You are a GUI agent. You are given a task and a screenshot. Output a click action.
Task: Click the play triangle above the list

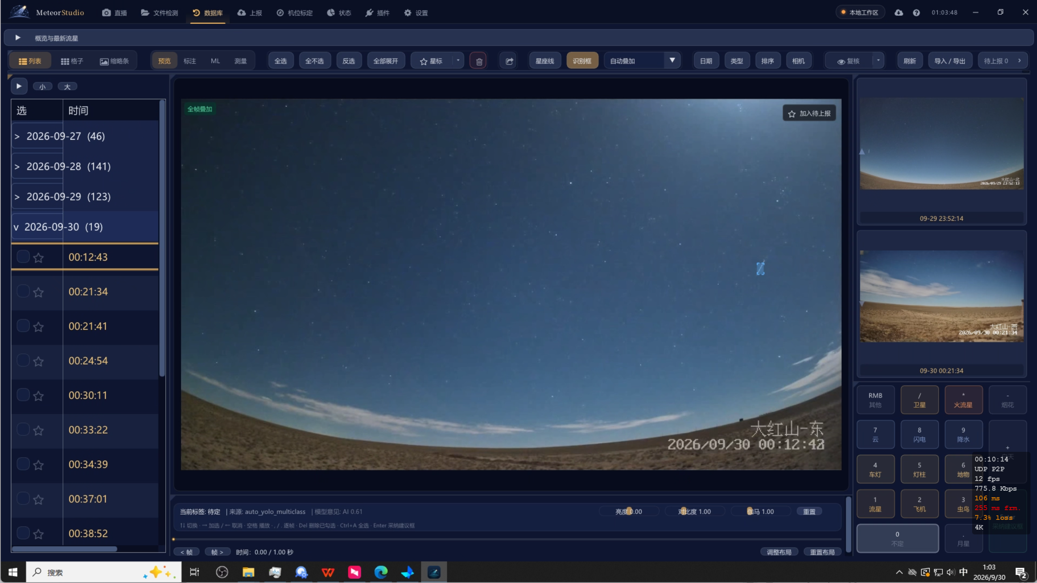click(19, 86)
